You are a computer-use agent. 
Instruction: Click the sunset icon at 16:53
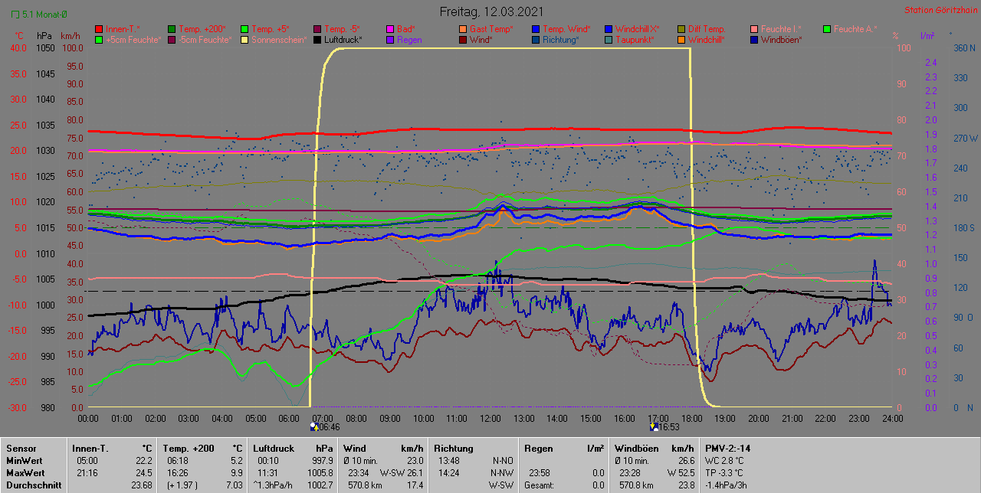click(x=653, y=427)
